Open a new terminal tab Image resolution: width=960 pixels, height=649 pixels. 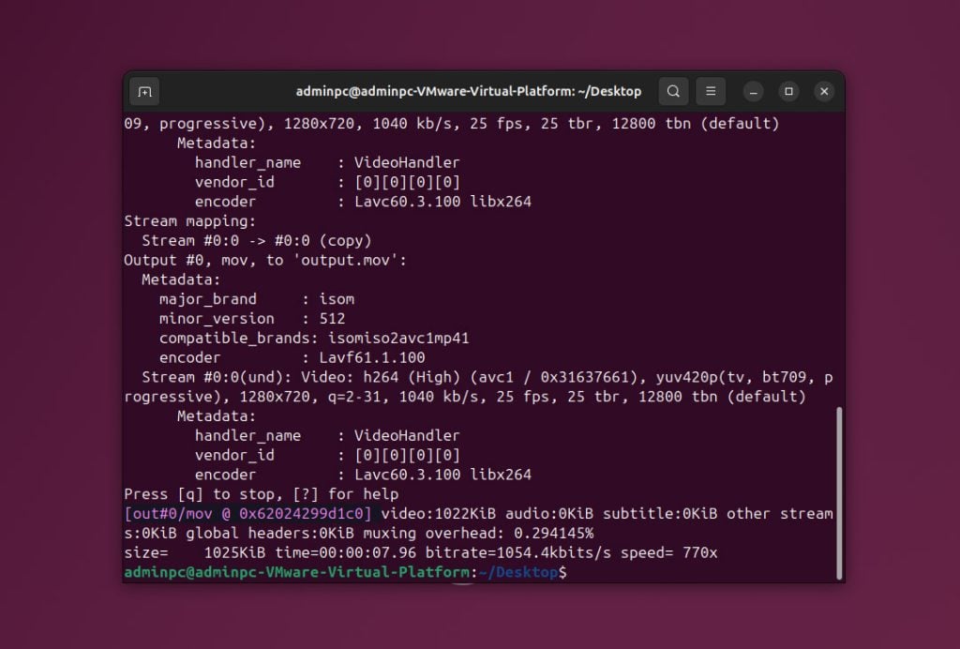[144, 91]
